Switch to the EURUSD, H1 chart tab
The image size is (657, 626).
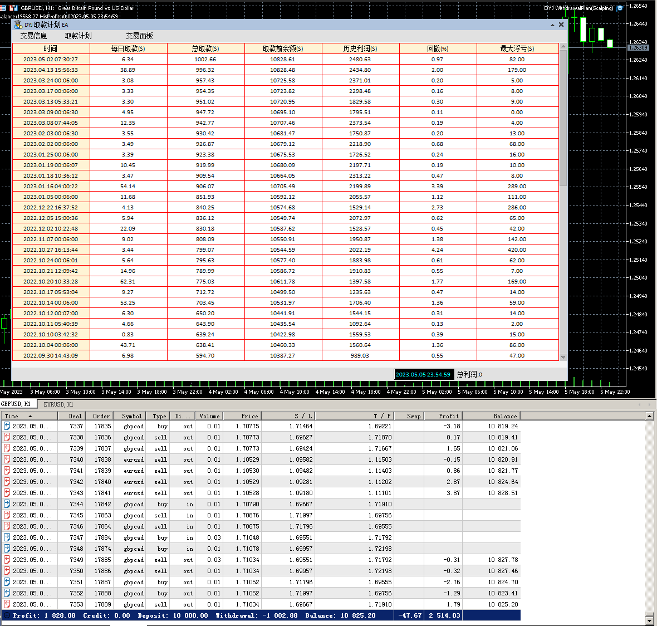[58, 404]
